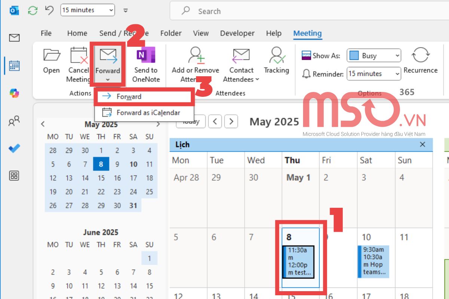The image size is (449, 299).
Task: Select the 11:30am test meeting on May 8
Action: [298, 262]
